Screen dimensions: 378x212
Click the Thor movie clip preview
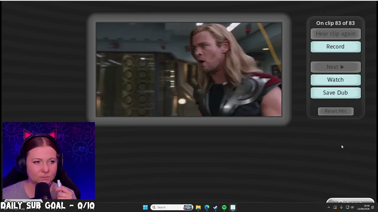(189, 69)
